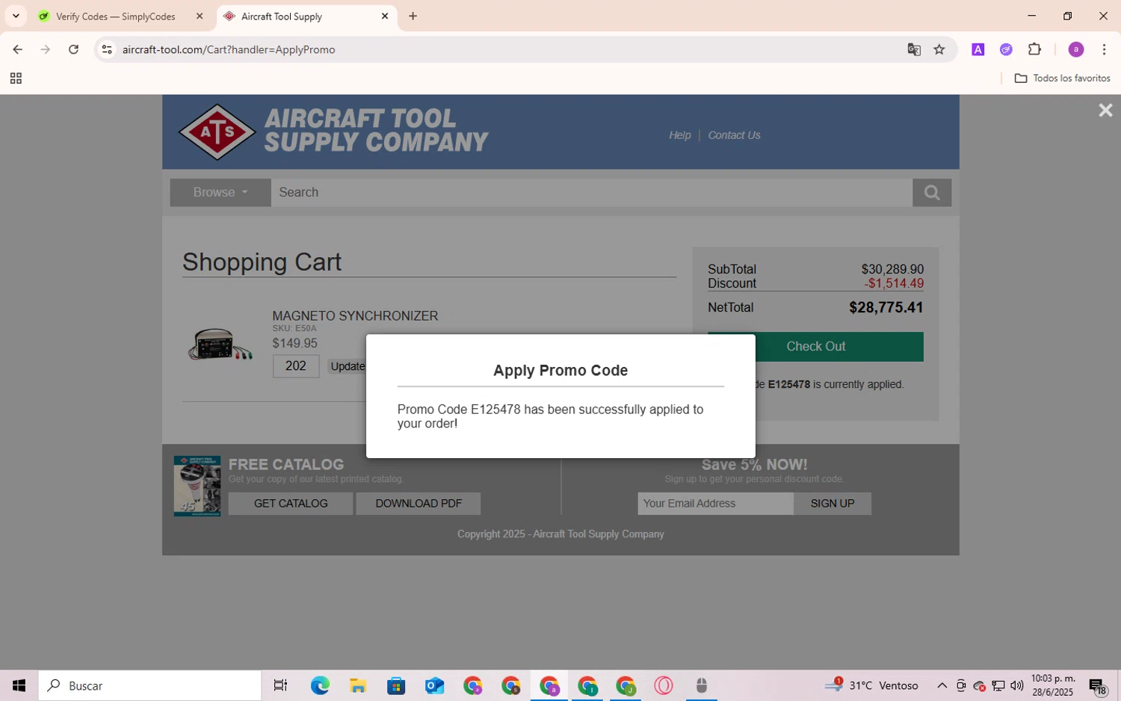Open the Browse dropdown menu
The image size is (1121, 701).
click(x=220, y=193)
